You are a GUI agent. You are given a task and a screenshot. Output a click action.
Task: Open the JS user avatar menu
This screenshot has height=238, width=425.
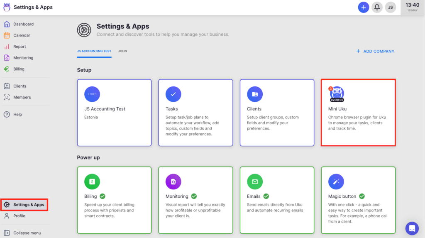390,7
